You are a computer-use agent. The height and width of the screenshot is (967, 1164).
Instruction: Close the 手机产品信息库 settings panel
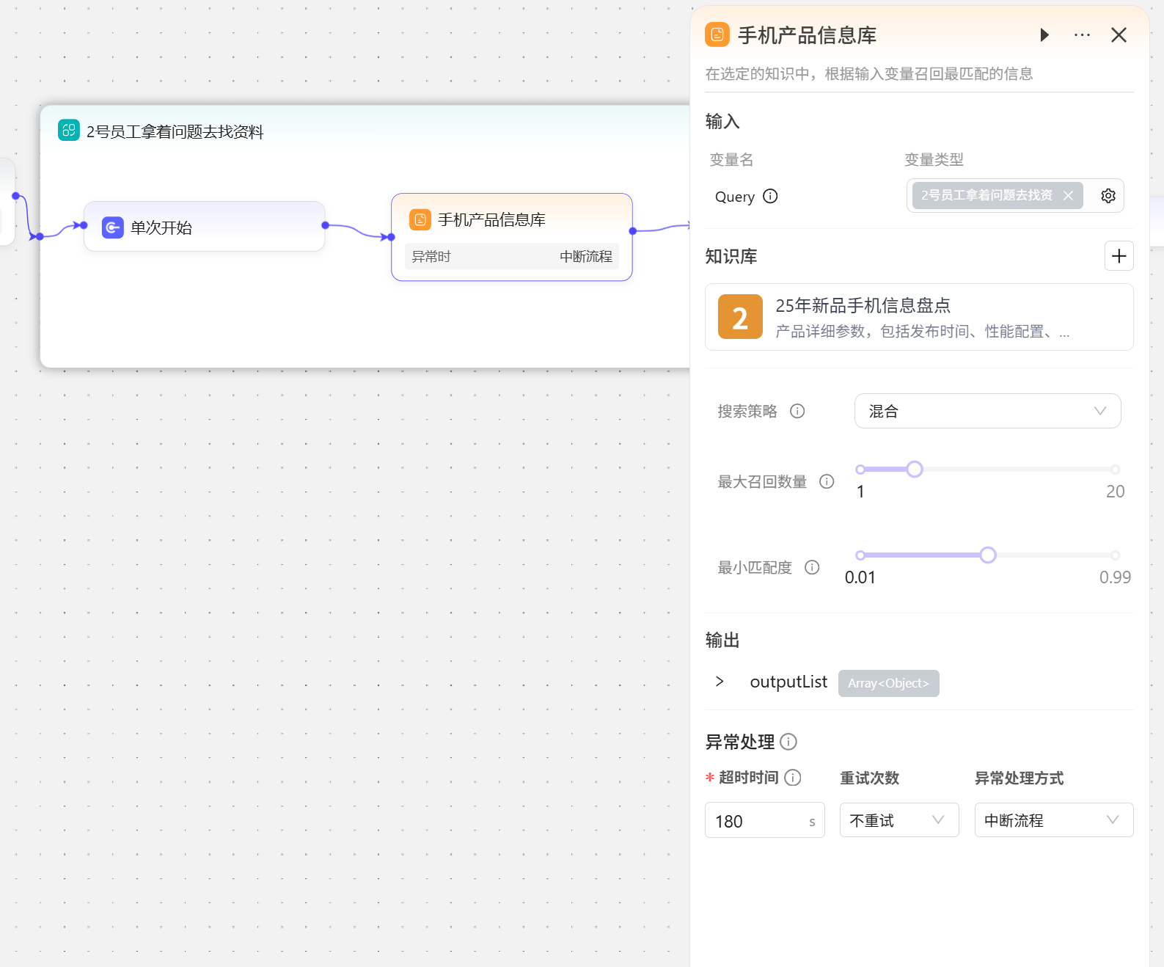[x=1119, y=35]
